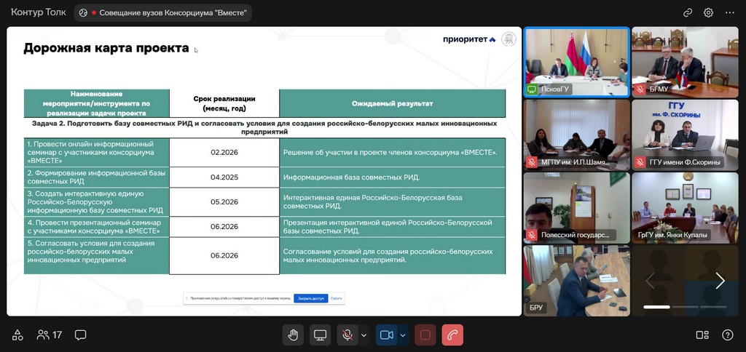Toggle the muted microphone button
This screenshot has height=352, width=746.
pyautogui.click(x=348, y=335)
